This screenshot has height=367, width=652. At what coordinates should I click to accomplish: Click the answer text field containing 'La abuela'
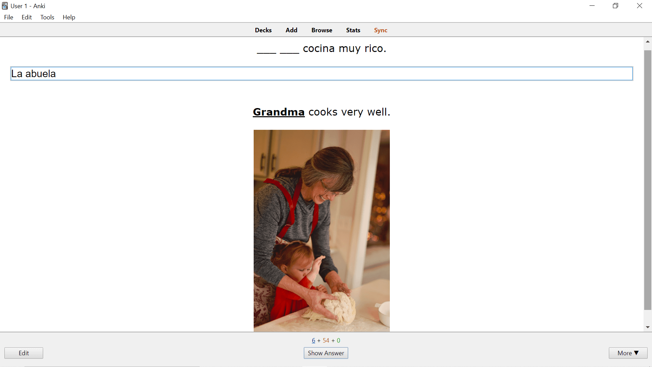pyautogui.click(x=321, y=74)
